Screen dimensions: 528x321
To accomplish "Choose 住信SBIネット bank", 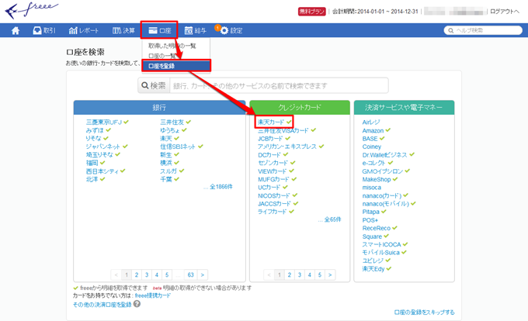I will point(178,147).
